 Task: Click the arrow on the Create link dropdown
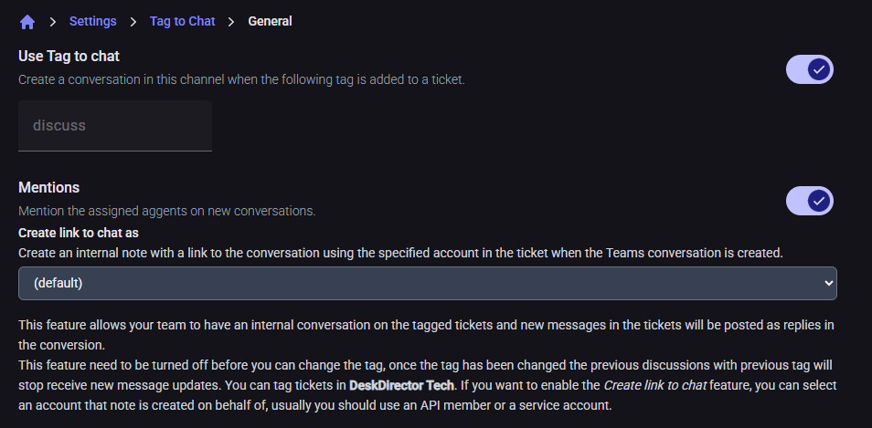point(829,283)
